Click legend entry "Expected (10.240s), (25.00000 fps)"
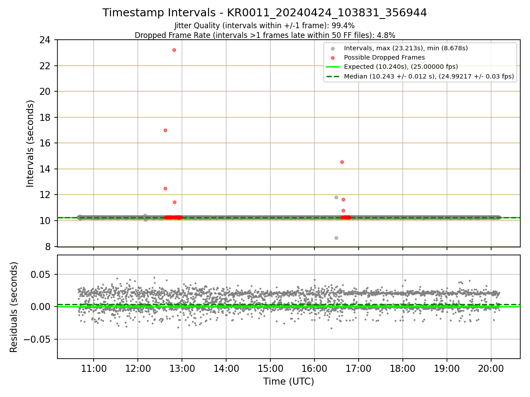This screenshot has width=530, height=397. [401, 67]
